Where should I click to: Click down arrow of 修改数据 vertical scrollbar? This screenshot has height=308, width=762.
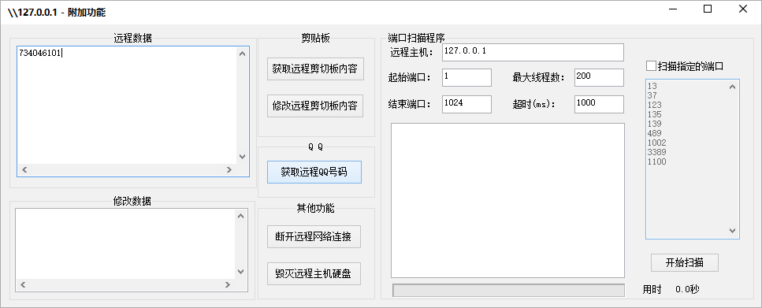(x=241, y=272)
